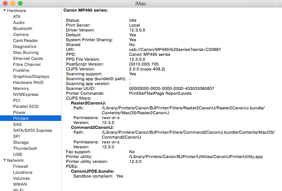
Task: Click the printer URI value
Action: [175, 49]
